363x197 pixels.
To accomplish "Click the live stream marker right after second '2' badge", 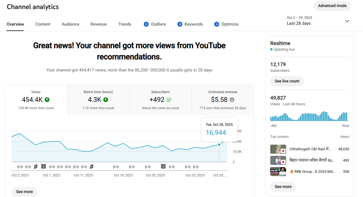I will click(x=172, y=167).
